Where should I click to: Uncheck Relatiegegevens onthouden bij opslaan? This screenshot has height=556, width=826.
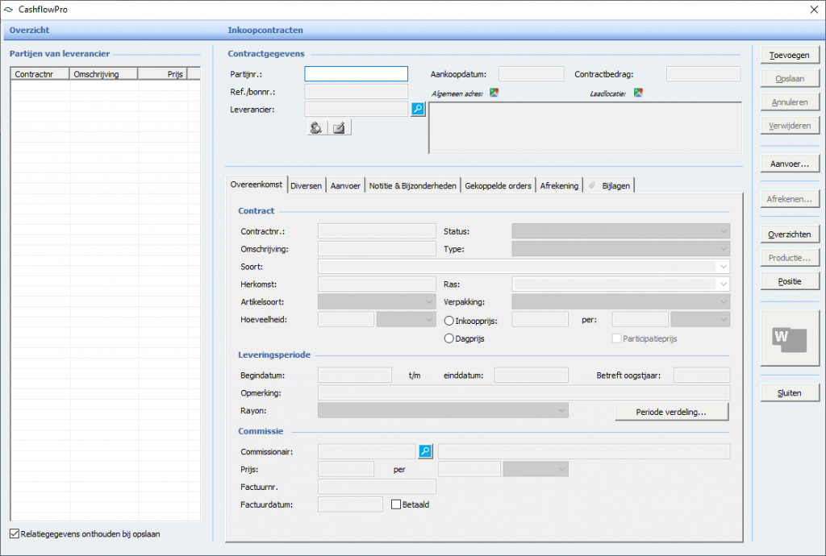(x=15, y=533)
